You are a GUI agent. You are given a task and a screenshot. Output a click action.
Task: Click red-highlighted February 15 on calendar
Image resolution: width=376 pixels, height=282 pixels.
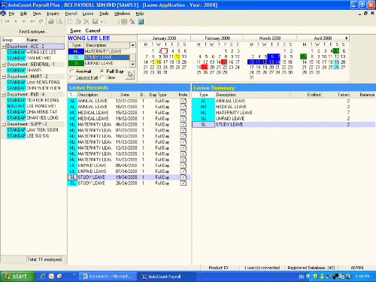pos(225,62)
